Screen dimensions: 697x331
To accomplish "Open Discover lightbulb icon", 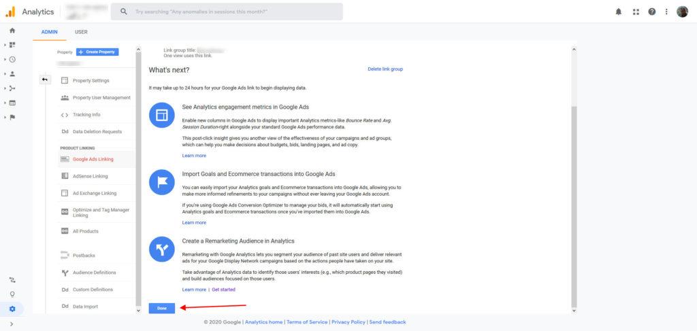I will [x=12, y=294].
